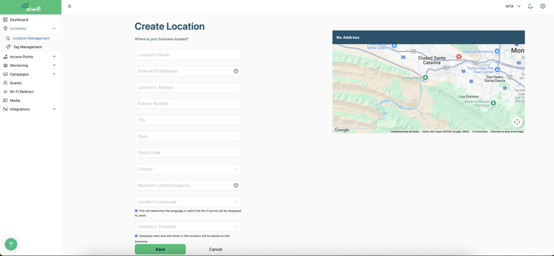Click the map recenter crosshair icon

tap(517, 122)
